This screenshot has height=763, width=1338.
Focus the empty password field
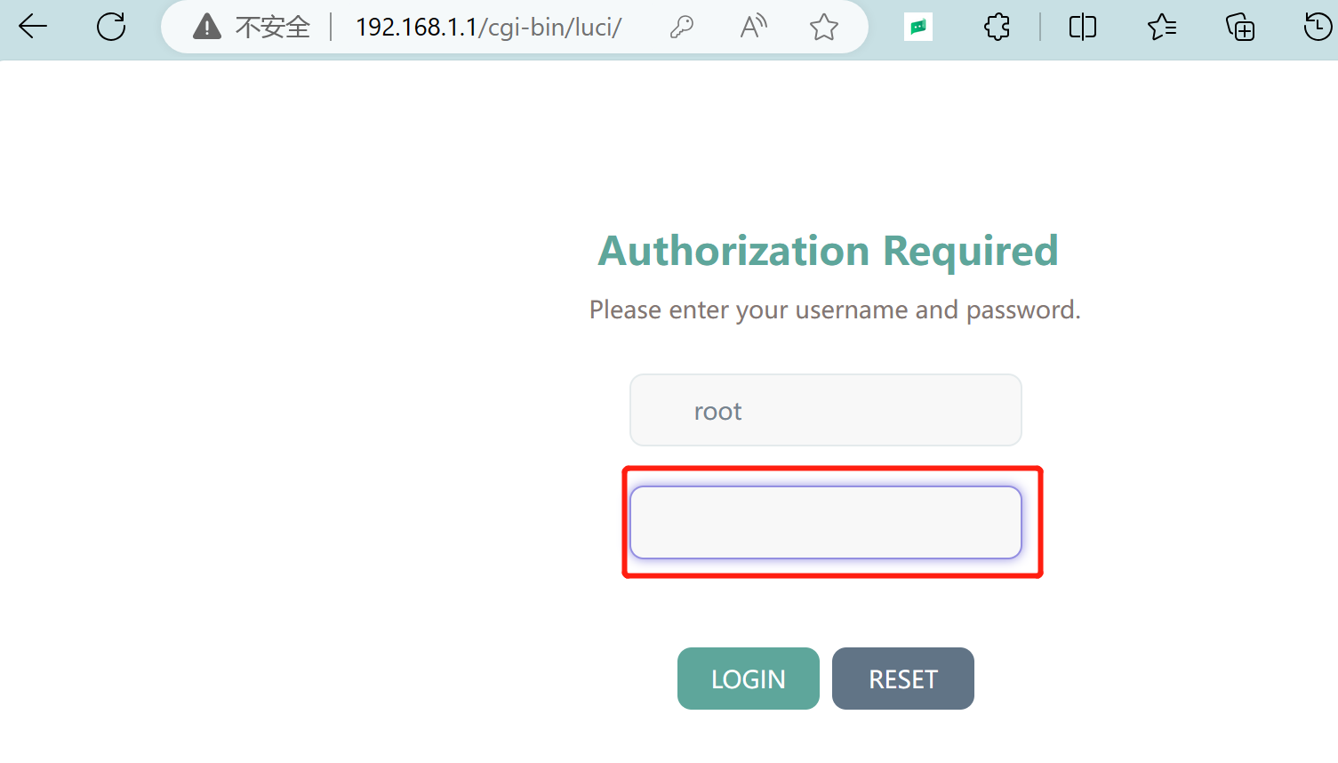pos(826,522)
